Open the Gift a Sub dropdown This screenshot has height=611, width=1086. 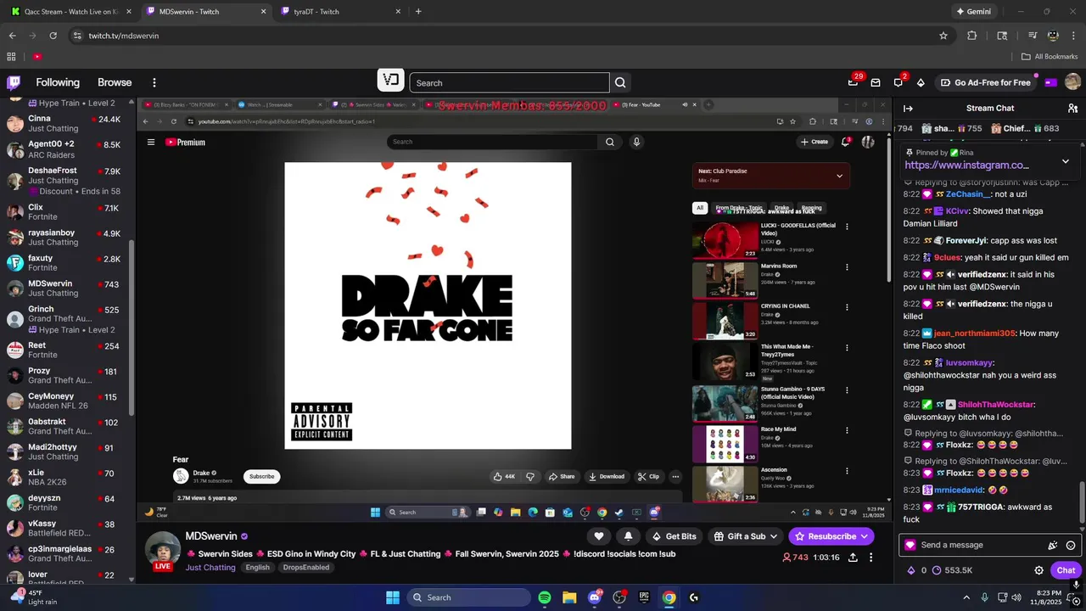tap(746, 536)
